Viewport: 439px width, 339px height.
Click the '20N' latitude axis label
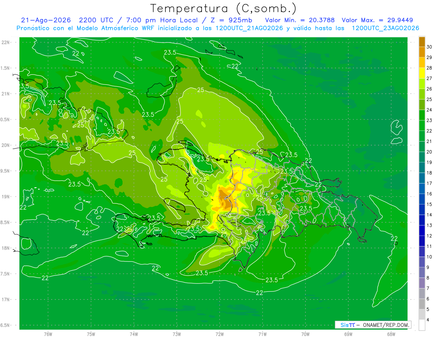6,145
